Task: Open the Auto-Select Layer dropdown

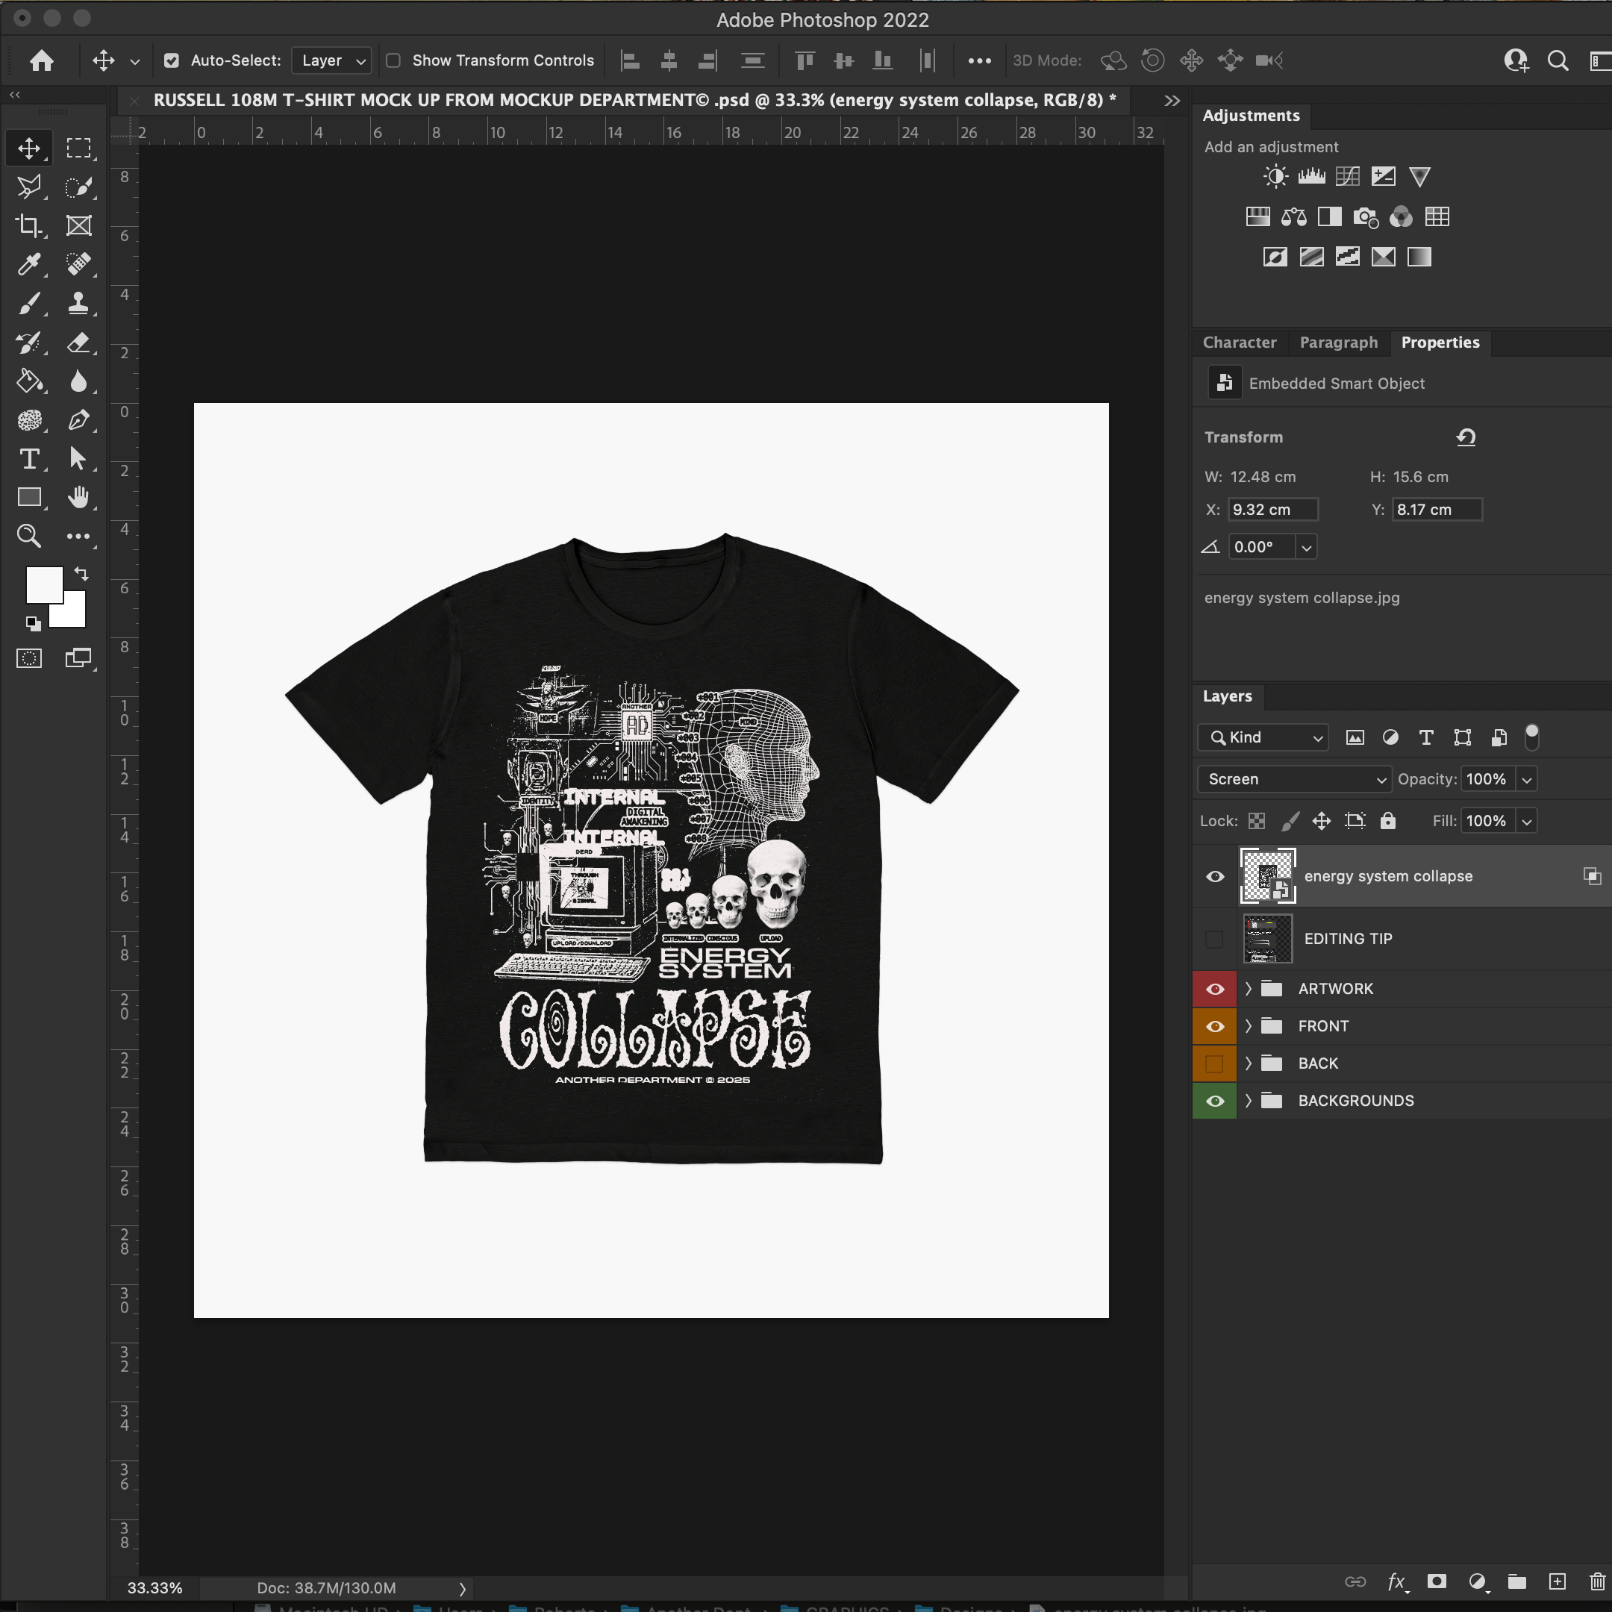Action: point(332,60)
